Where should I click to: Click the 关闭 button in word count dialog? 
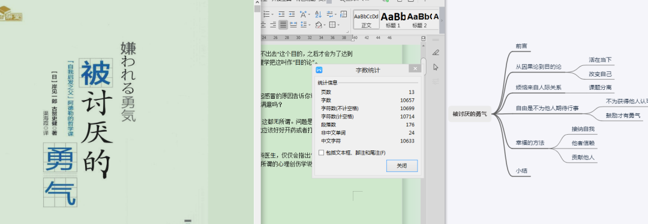coord(401,166)
